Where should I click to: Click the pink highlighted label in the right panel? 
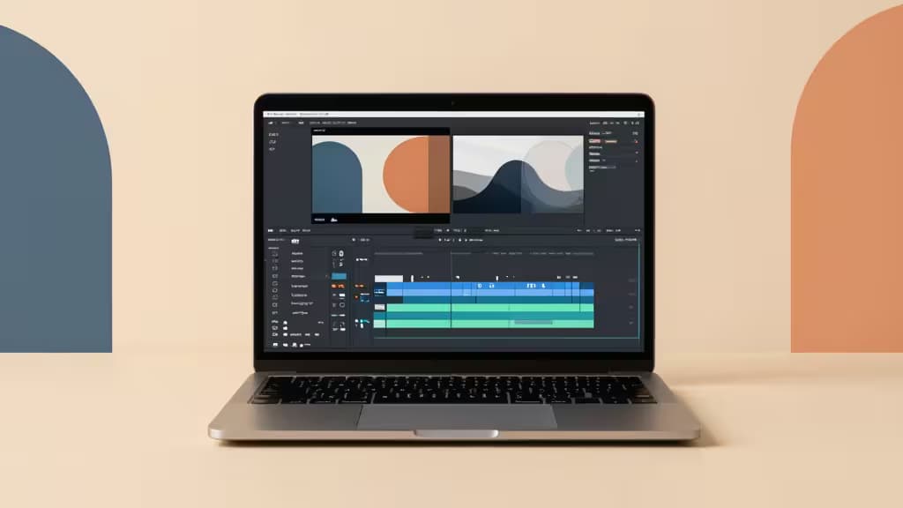pyautogui.click(x=595, y=141)
